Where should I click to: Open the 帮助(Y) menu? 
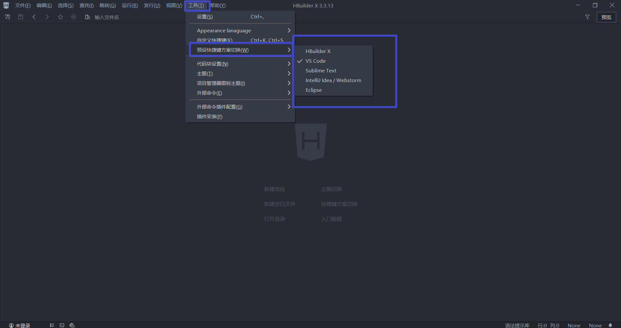(218, 5)
